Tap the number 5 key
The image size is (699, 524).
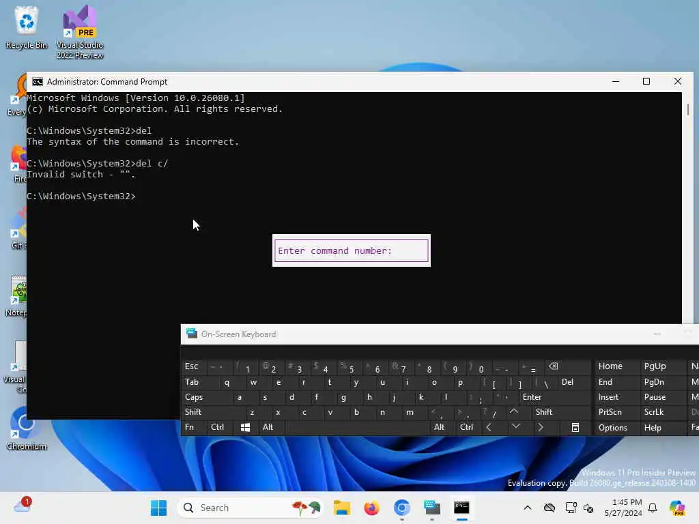351,368
